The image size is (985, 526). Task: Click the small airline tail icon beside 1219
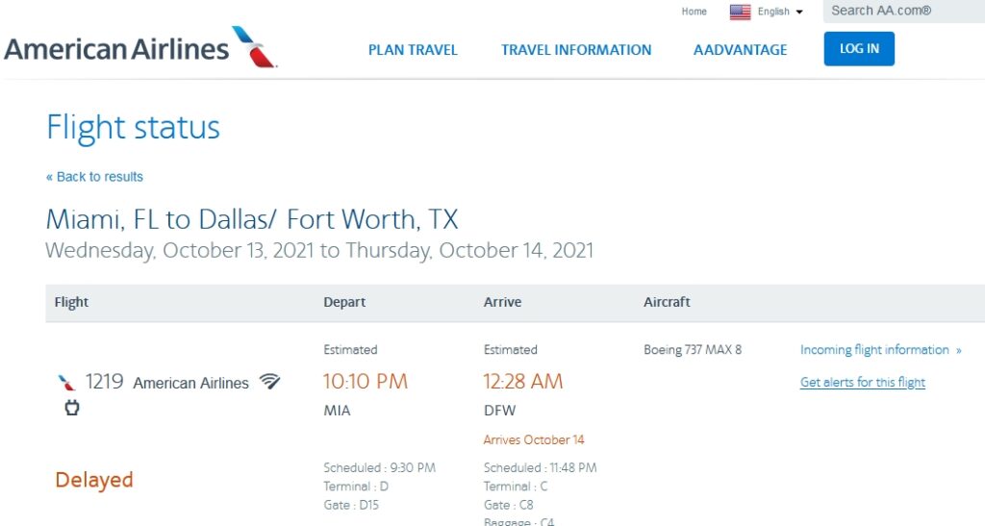66,383
